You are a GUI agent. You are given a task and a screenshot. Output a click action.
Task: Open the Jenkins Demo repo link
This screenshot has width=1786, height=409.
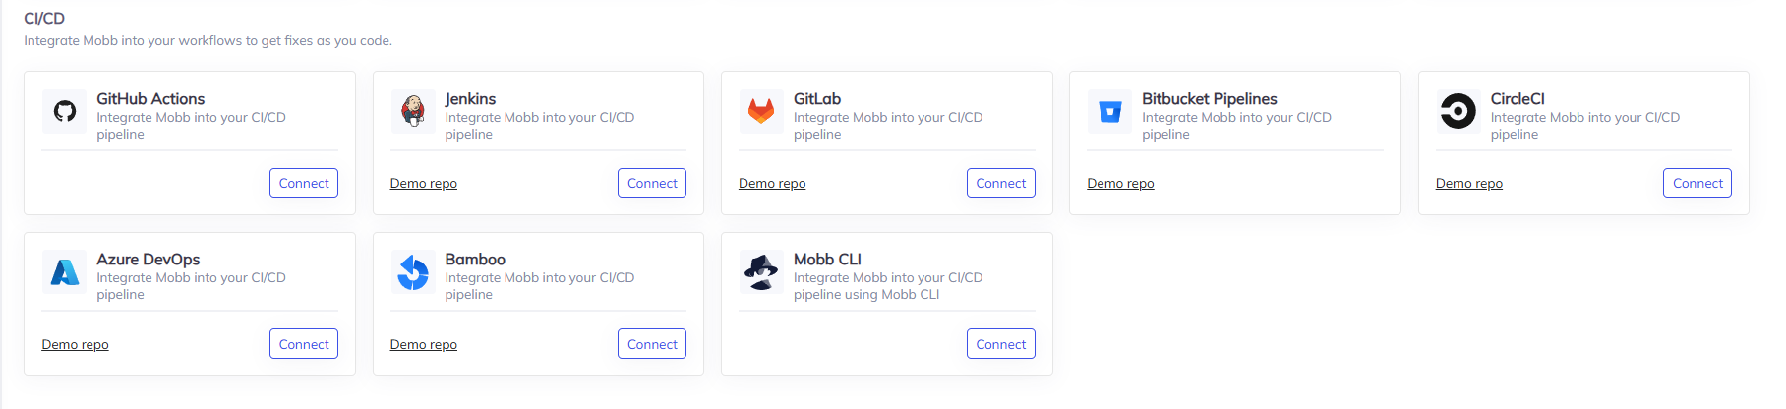pyautogui.click(x=424, y=184)
